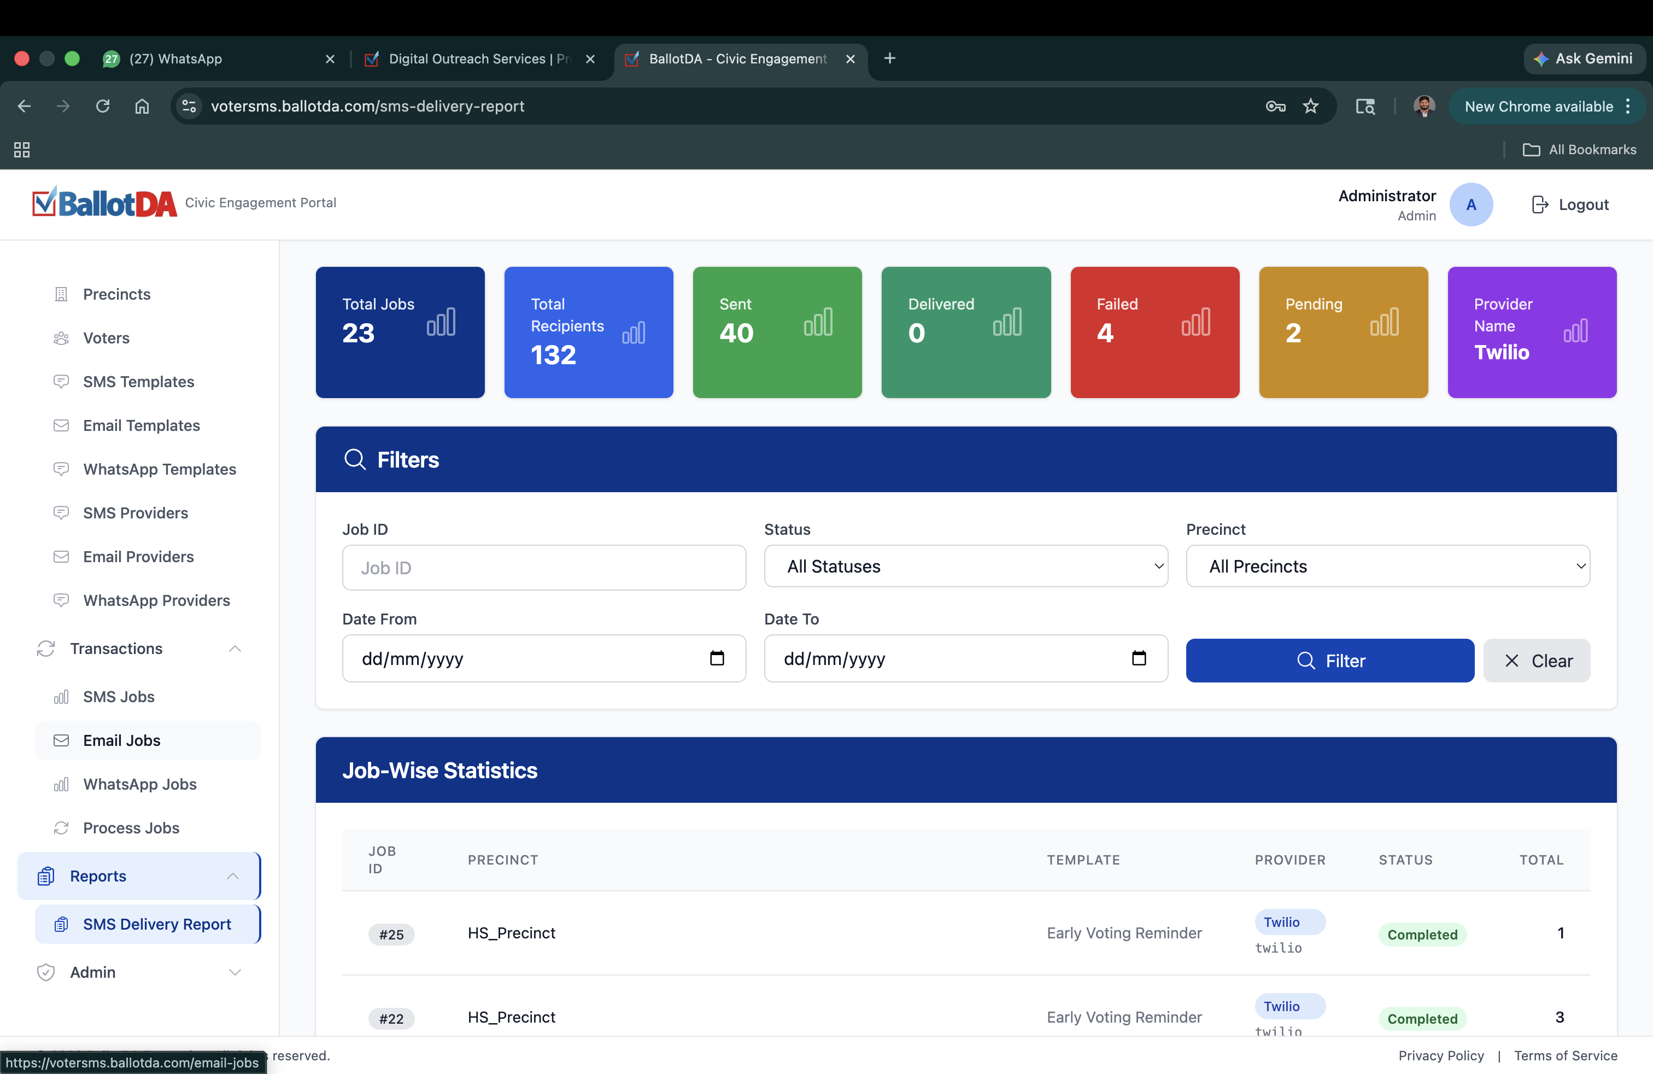Click the blue Filter button
This screenshot has width=1653, height=1074.
(x=1329, y=661)
